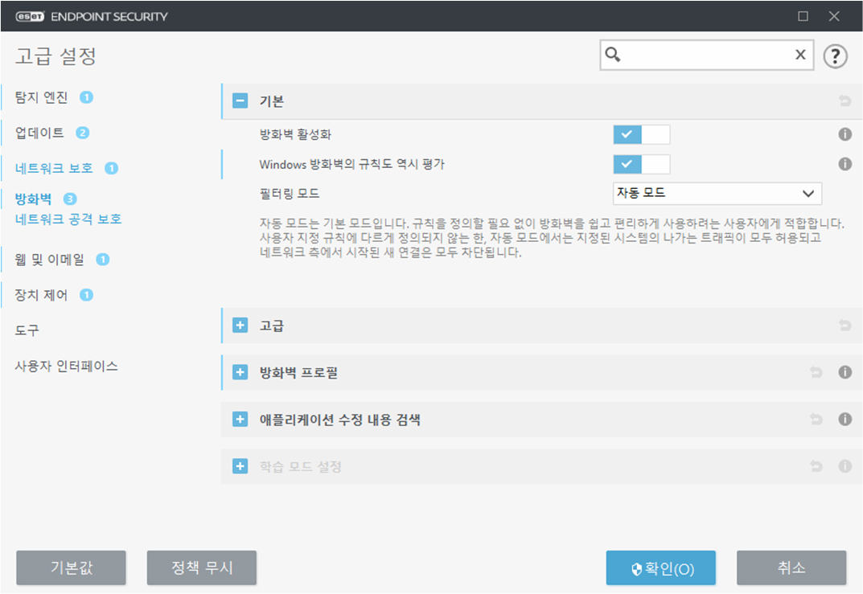Open 웹 및 이메일 sidebar category

pyautogui.click(x=49, y=259)
